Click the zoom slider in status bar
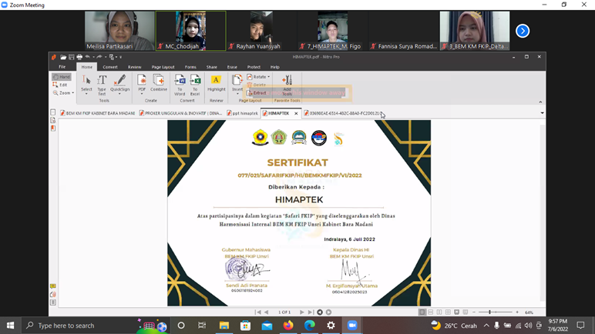The image size is (595, 334). click(x=496, y=312)
